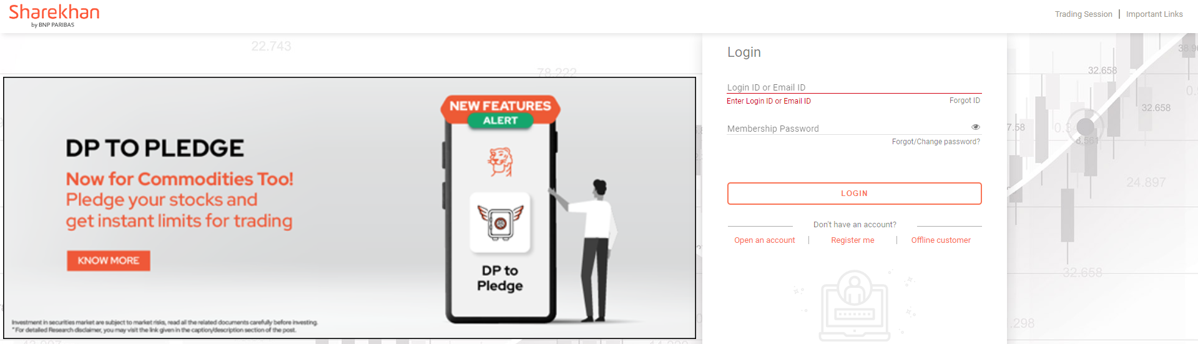Screen dimensions: 1198x344
Task: Select Open an account link
Action: tap(764, 240)
